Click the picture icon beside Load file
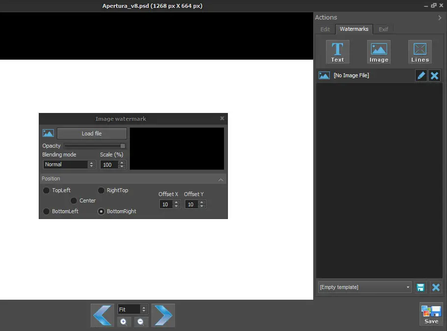 [48, 133]
